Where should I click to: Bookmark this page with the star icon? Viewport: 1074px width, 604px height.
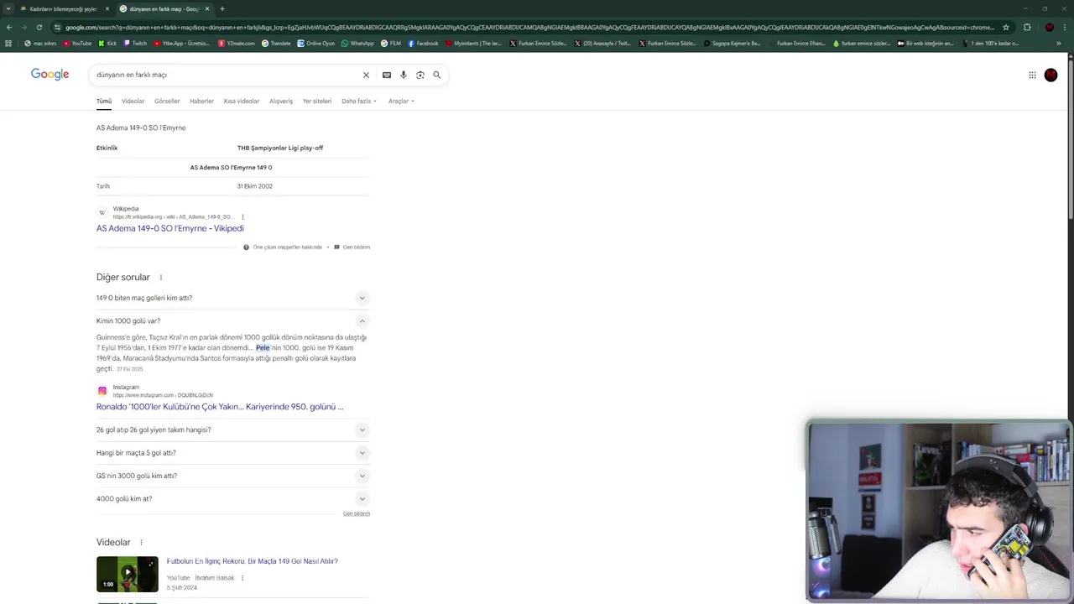pos(1006,27)
